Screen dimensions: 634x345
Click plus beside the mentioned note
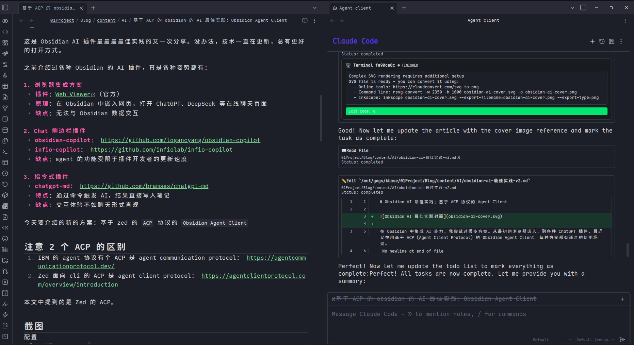click(623, 299)
